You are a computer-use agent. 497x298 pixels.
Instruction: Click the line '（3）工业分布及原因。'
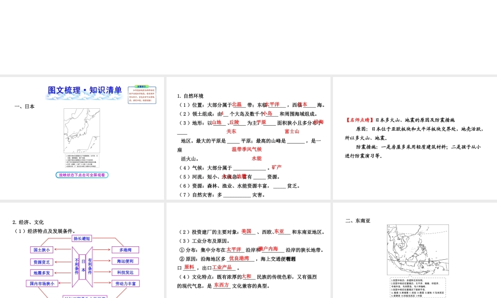[x=204, y=241]
